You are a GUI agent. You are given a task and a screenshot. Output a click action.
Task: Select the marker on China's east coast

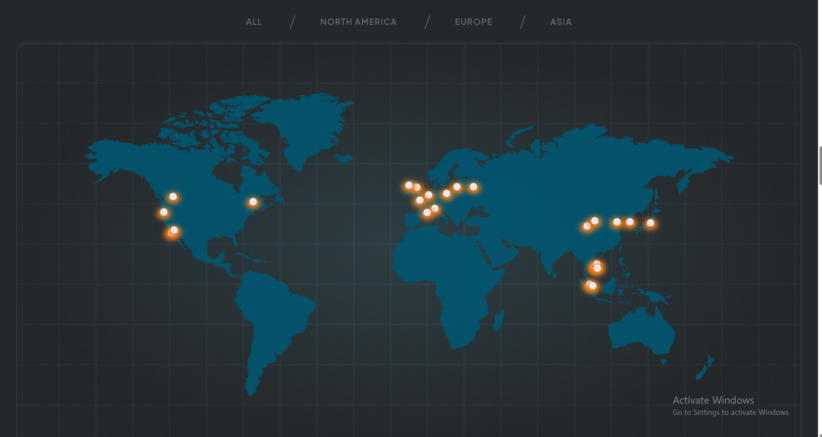point(617,222)
